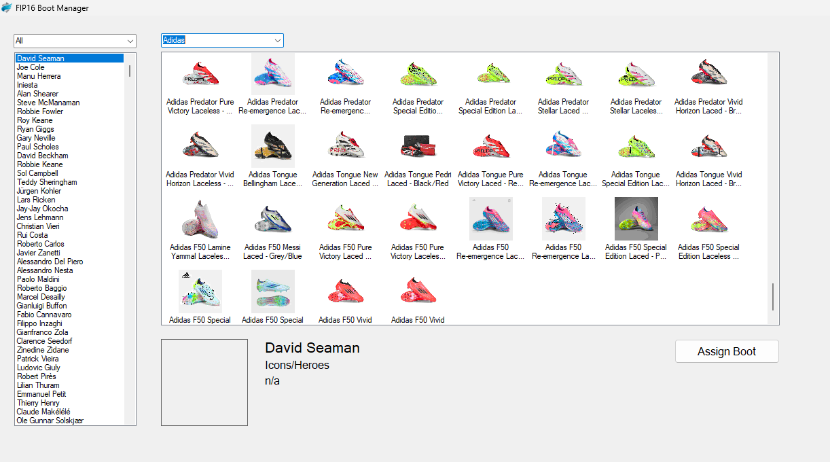Choose Manu Herrera in the list
This screenshot has width=830, height=462.
pyautogui.click(x=69, y=76)
